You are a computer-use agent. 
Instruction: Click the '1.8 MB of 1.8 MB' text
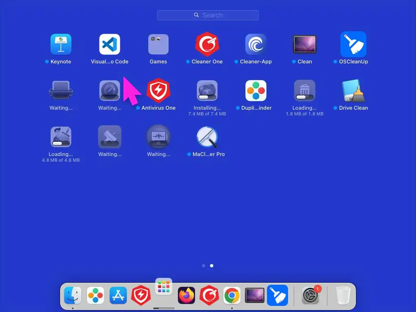pyautogui.click(x=305, y=114)
